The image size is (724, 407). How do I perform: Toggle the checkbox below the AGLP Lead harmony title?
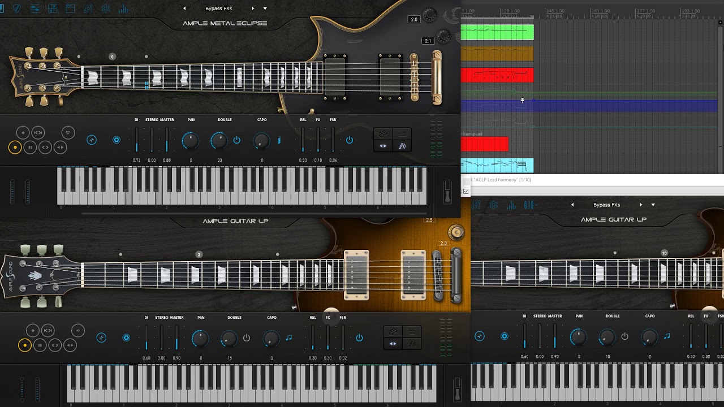[466, 191]
